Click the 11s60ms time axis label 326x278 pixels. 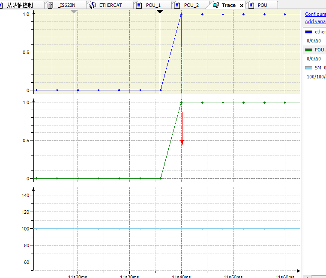pos(285,276)
